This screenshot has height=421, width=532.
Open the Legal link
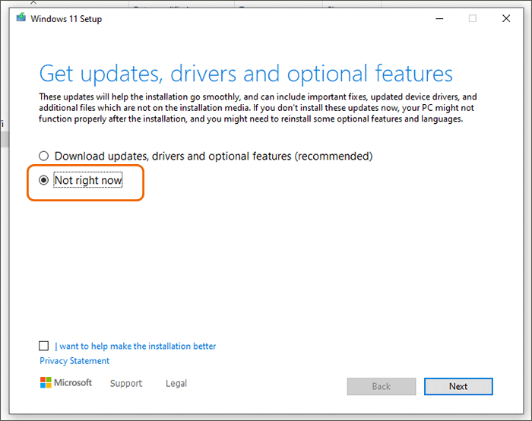(176, 383)
